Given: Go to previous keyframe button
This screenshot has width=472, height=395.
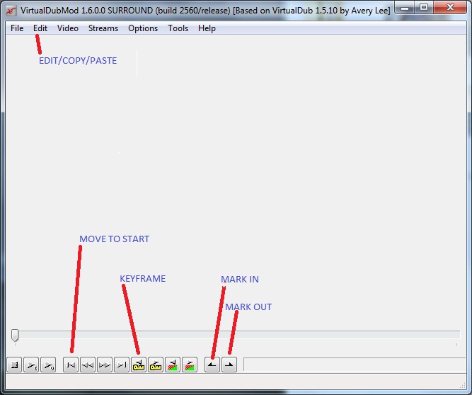Looking at the screenshot, I should tap(139, 365).
